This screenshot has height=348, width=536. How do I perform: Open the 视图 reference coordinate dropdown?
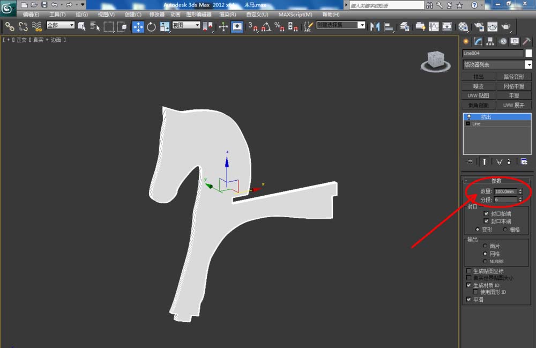[x=186, y=25]
